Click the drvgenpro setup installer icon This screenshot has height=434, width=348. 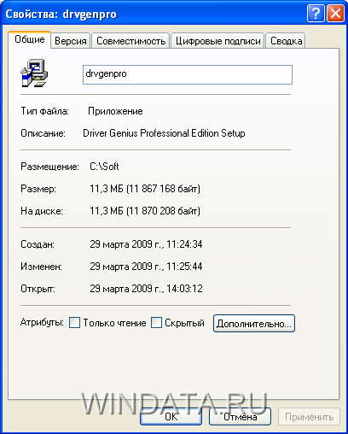[34, 73]
